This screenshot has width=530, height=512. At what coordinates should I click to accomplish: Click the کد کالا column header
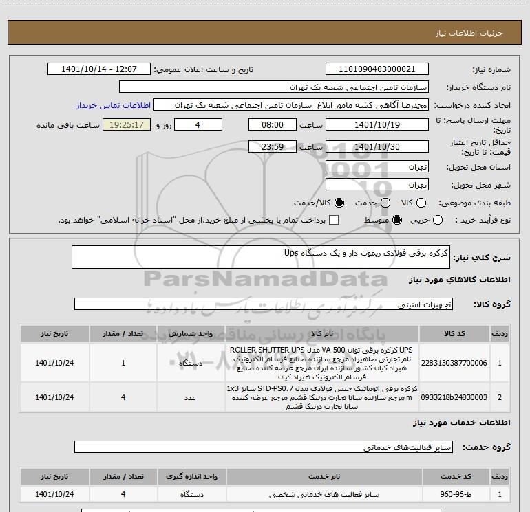[x=454, y=333]
